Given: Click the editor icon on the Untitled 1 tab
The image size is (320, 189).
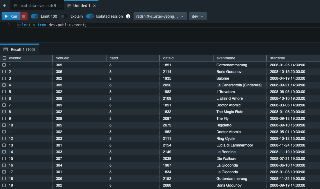Looking at the screenshot, I should point(69,6).
